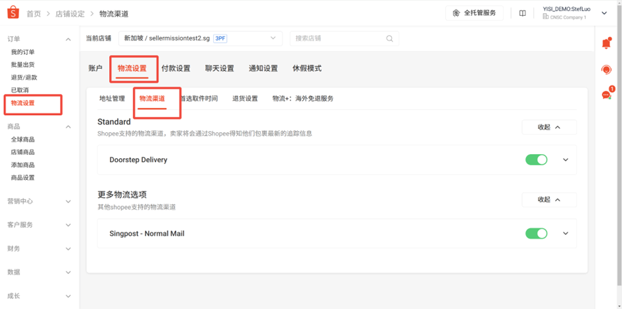Click YISI_DEMO:StefLuo account name
The height and width of the screenshot is (309, 622).
coord(567,9)
